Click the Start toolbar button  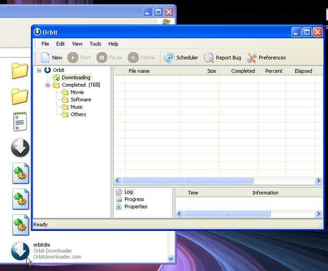click(79, 58)
